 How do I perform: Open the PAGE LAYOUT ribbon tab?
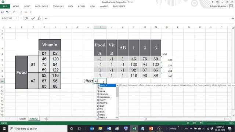click(x=41, y=7)
